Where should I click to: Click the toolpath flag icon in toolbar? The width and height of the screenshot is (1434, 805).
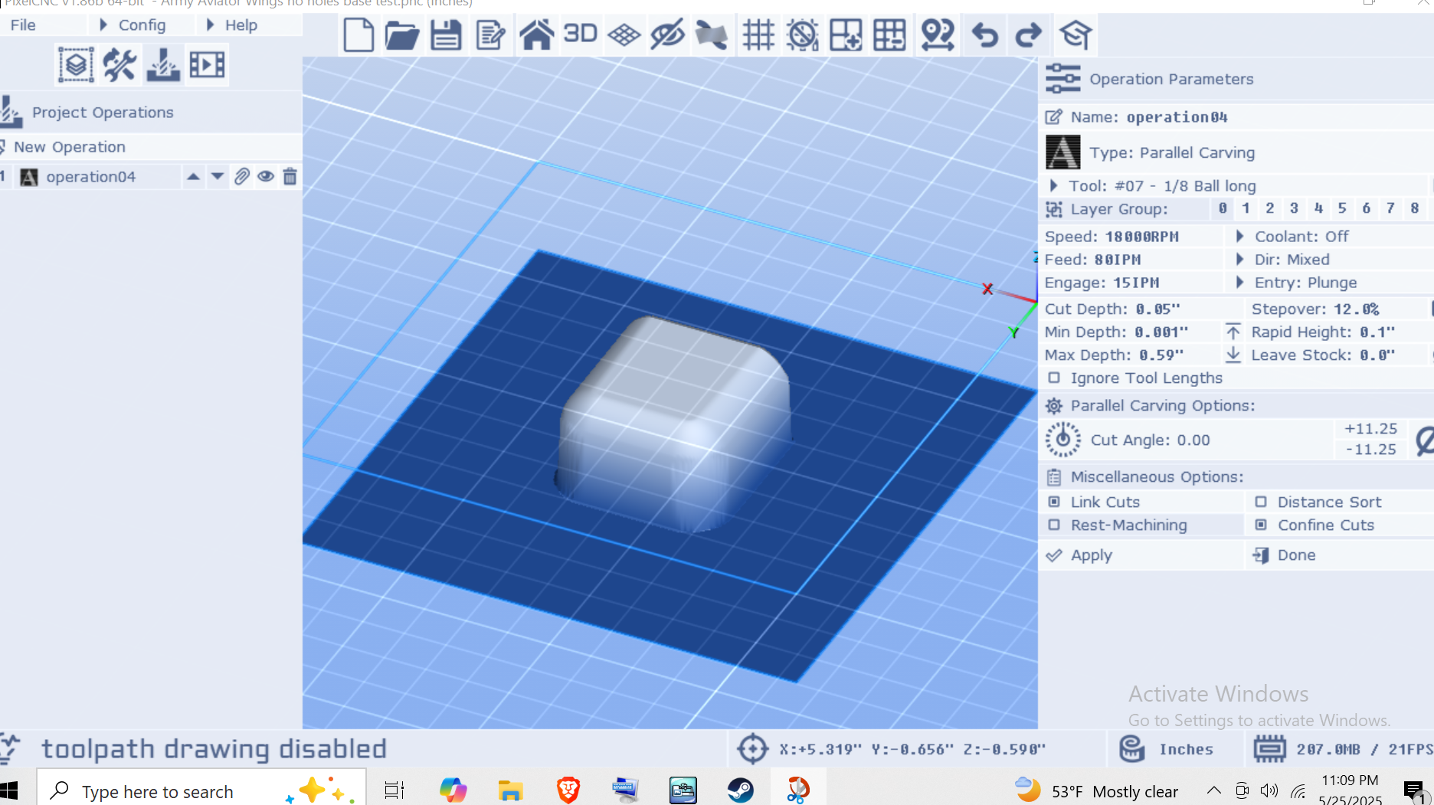tap(712, 35)
